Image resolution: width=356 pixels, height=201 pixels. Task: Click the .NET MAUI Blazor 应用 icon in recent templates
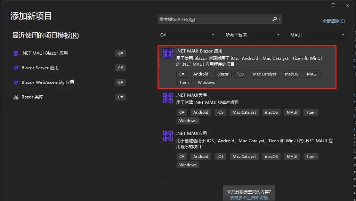pyautogui.click(x=16, y=53)
